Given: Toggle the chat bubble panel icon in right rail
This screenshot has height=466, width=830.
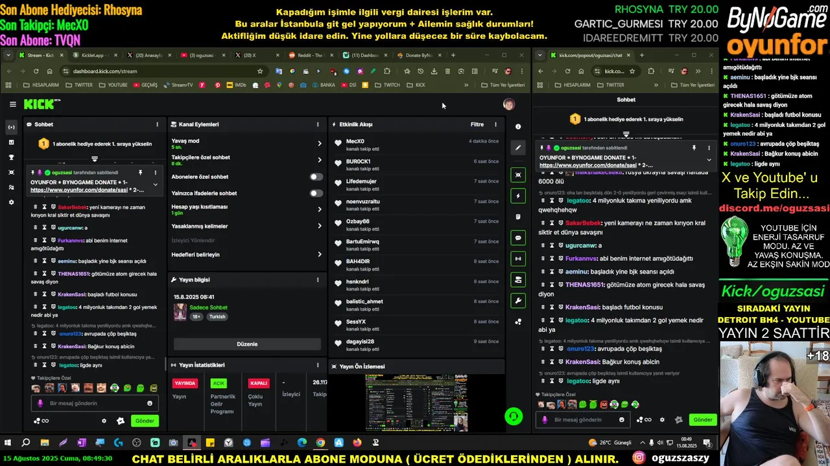Looking at the screenshot, I should tap(517, 238).
